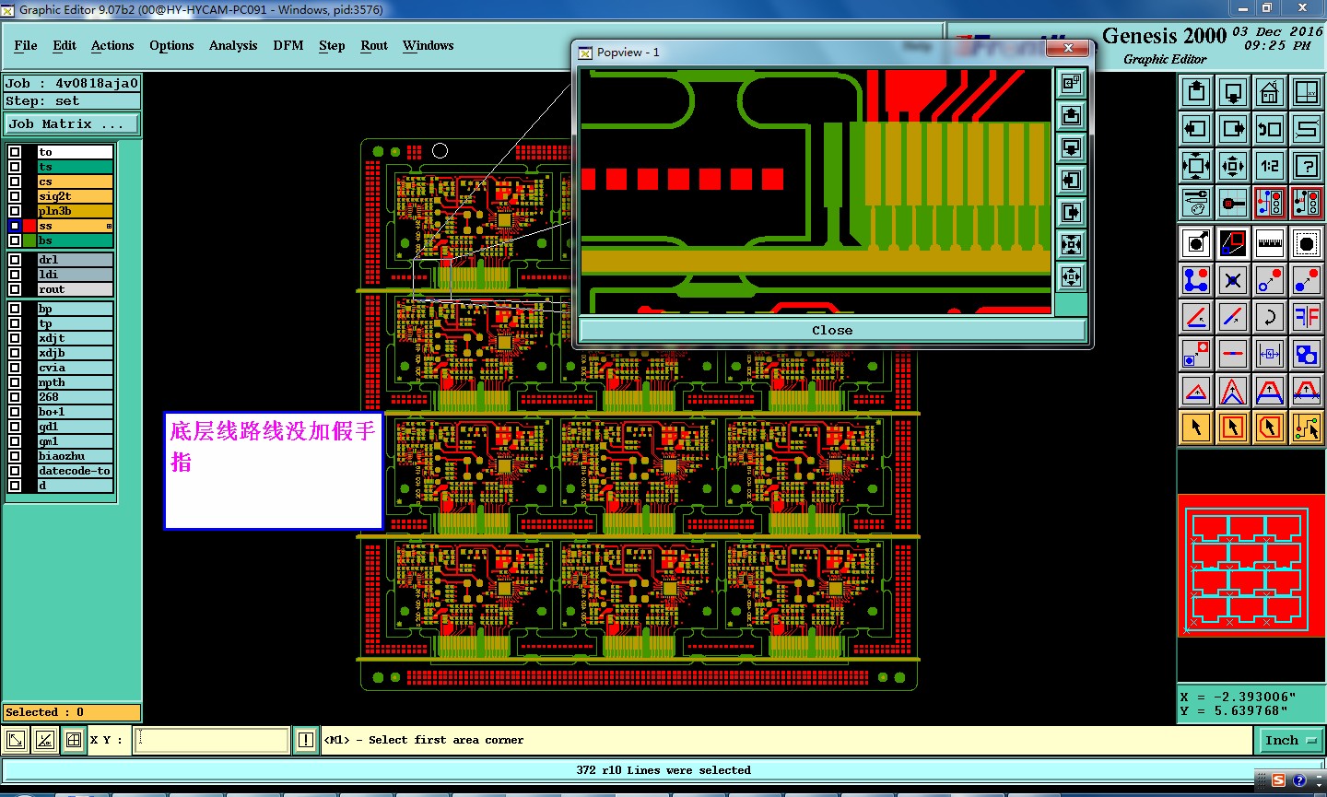Select the npth layer name

(x=76, y=382)
